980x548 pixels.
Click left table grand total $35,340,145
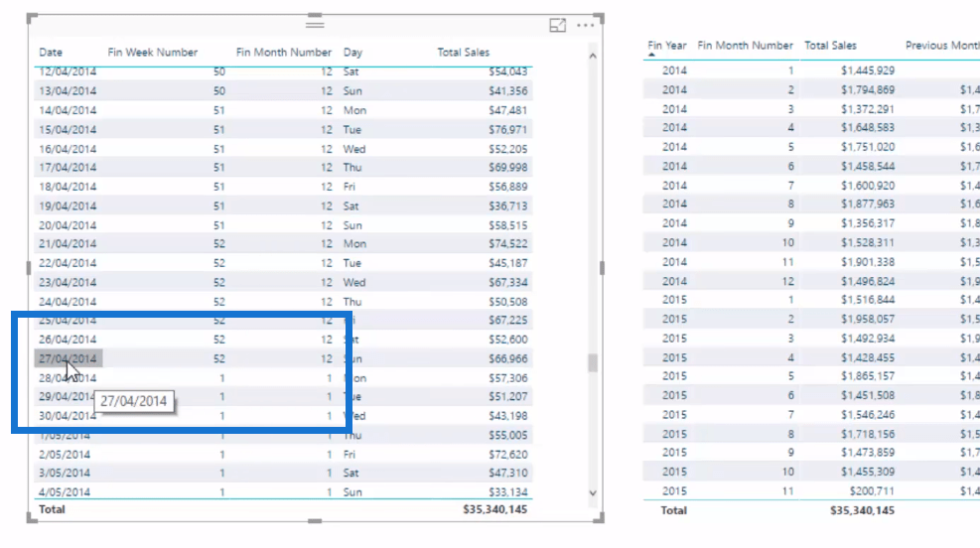(x=495, y=510)
